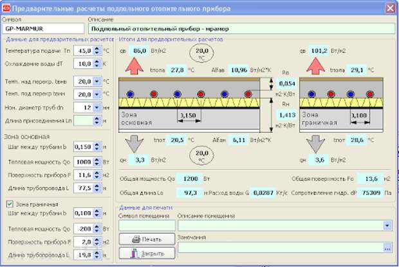Click Общая длина value 97,3
This screenshot has height=267, width=399.
(190, 193)
